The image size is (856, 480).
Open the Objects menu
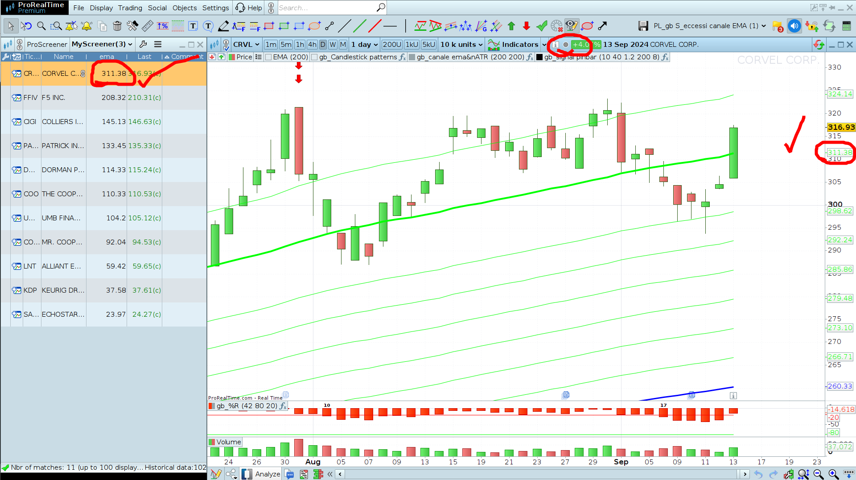[185, 8]
